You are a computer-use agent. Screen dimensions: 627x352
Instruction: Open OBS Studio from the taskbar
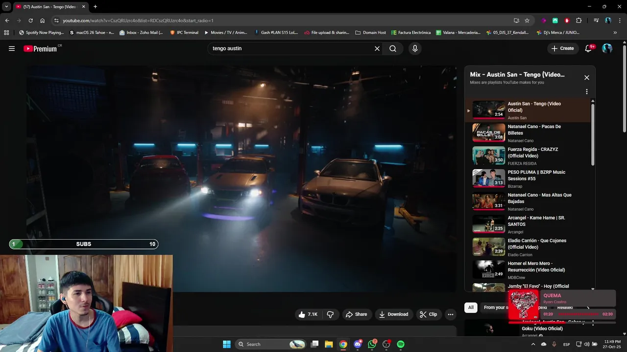point(386,344)
